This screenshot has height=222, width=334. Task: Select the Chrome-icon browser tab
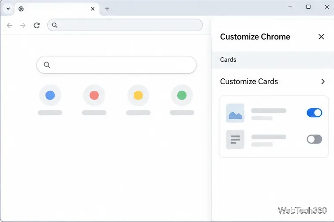pyautogui.click(x=56, y=9)
